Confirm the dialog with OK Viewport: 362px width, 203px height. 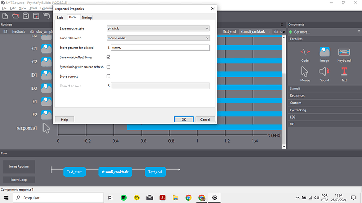coord(184,120)
